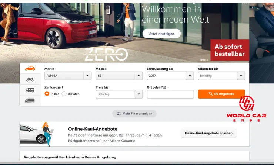Select the motorhome vehicle type icon
274x165 pixels.
point(30,90)
